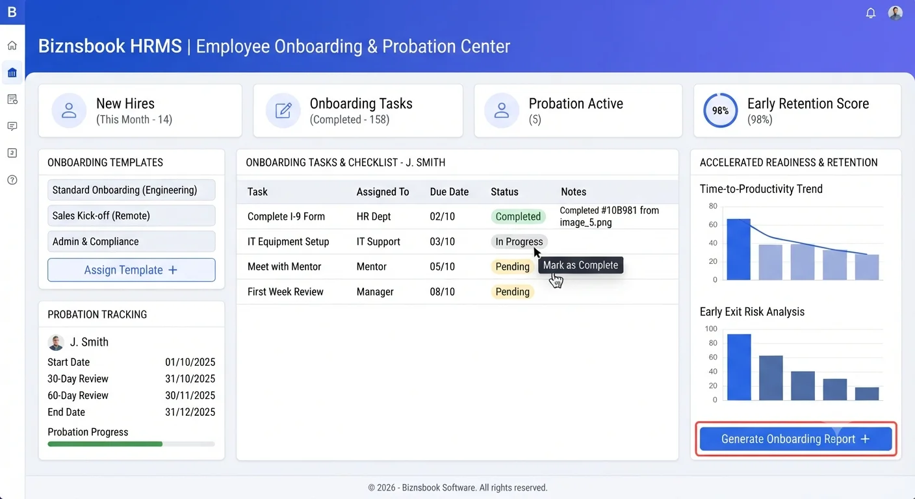The image size is (915, 499).
Task: Click Generate Onboarding Report button
Action: point(795,439)
